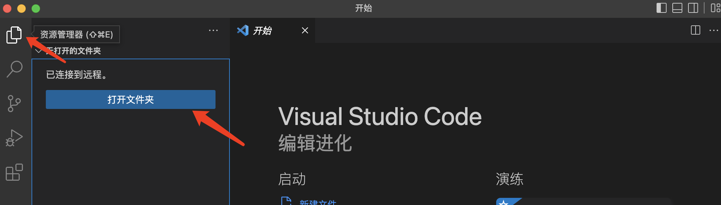The width and height of the screenshot is (721, 205).
Task: Select the 开始 editor tab
Action: [x=272, y=31]
